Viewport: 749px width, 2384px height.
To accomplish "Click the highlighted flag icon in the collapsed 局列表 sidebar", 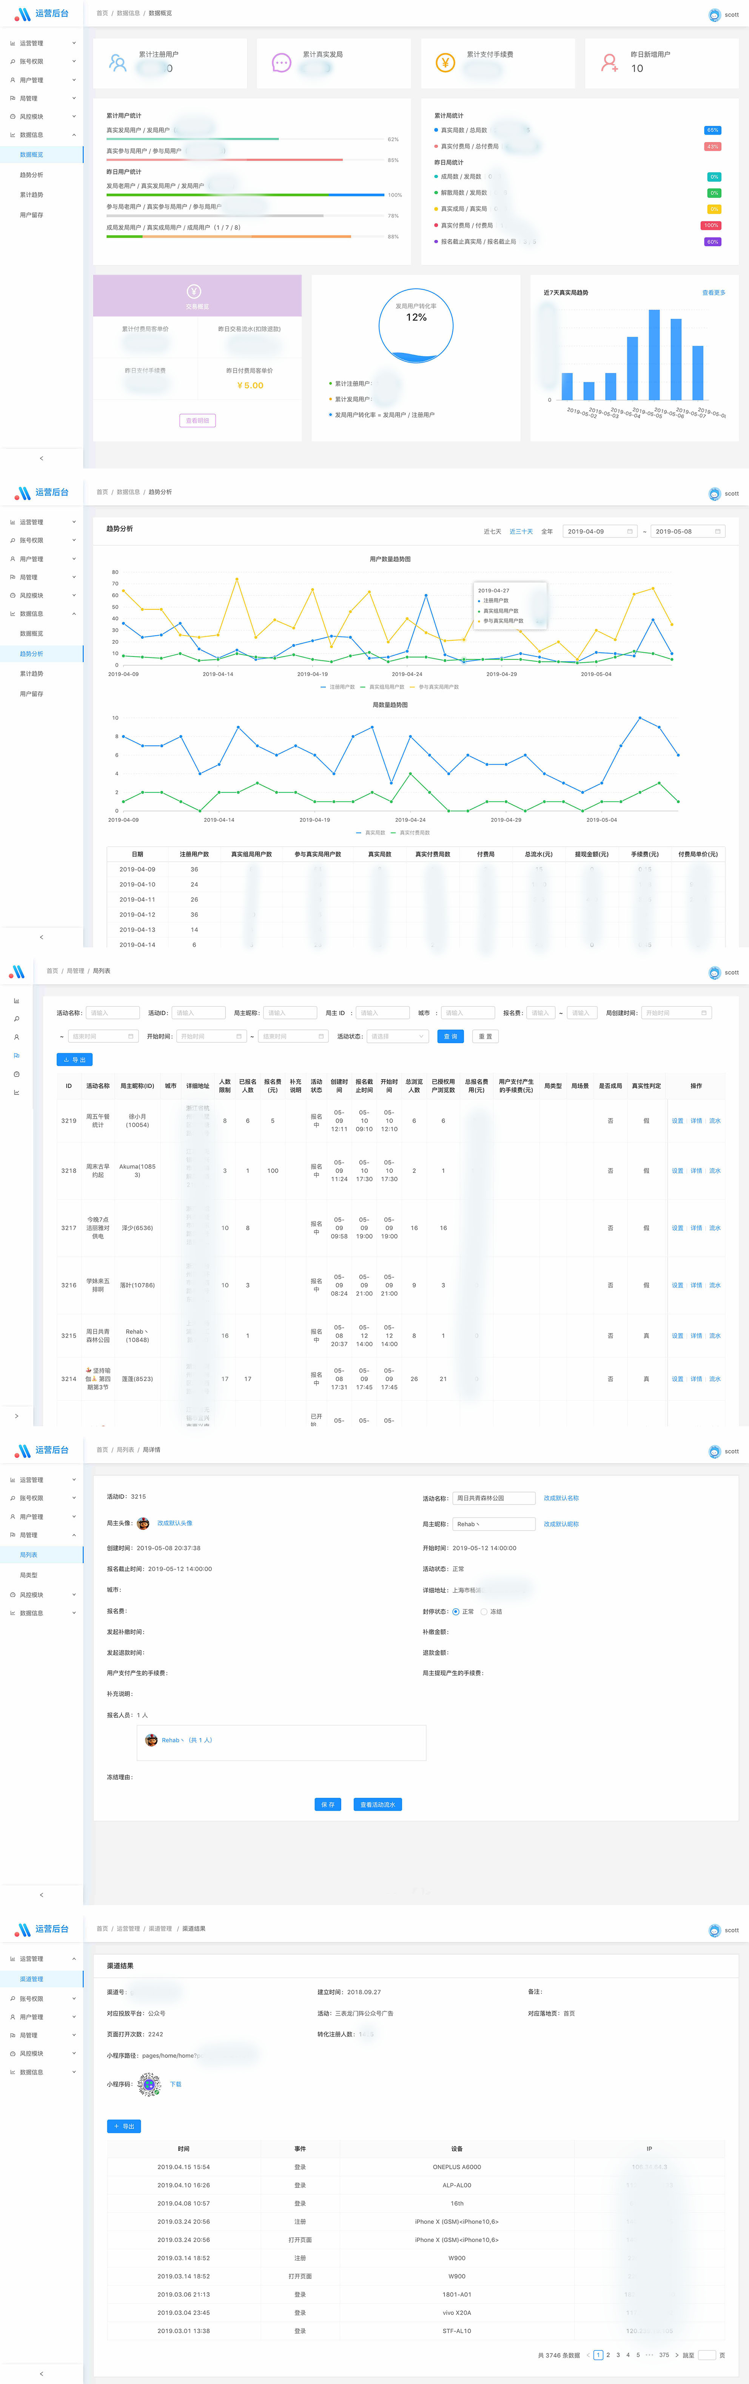I will coord(17,1056).
